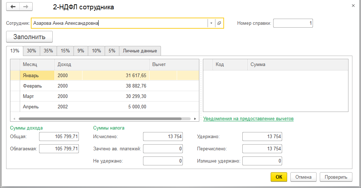Click the horizontal scrollbar of income table
Image resolution: width=361 pixels, height=188 pixels.
(100, 119)
